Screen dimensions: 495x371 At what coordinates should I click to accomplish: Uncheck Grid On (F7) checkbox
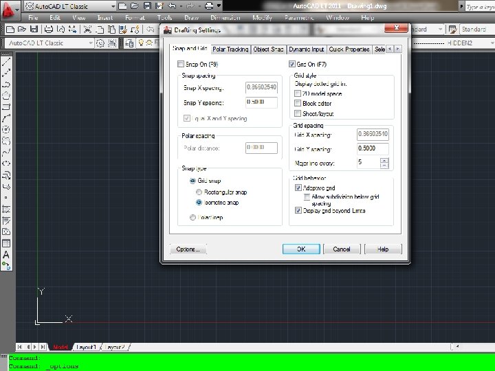291,64
